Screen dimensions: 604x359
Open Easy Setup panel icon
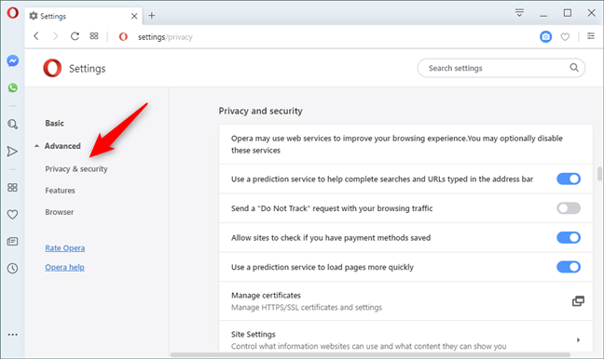[x=591, y=36]
